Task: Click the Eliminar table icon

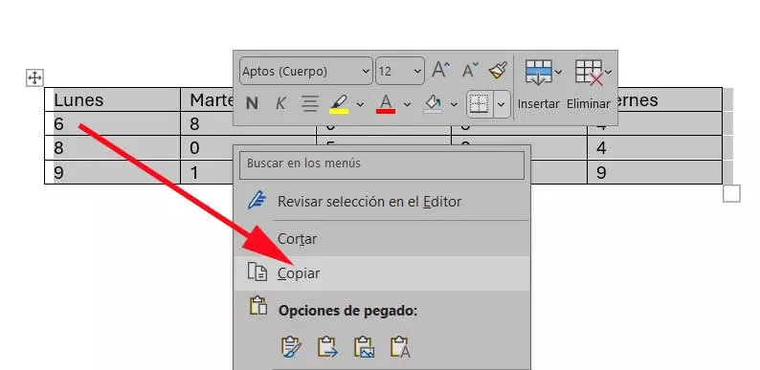Action: pos(589,72)
